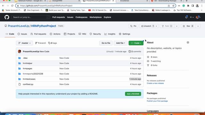Viewport: 205px width, 115px height.
Task: Click Pull requests in top navigation
Action: coord(59,17)
